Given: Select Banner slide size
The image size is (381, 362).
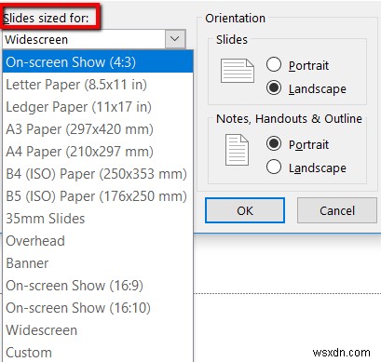Looking at the screenshot, I should point(98,263).
